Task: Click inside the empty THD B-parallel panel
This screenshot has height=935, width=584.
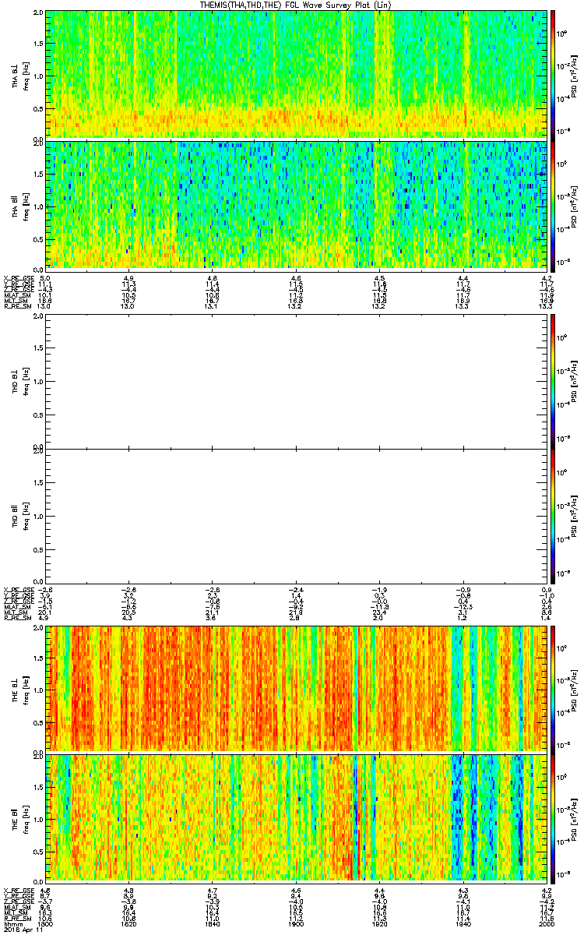Action: (296, 515)
